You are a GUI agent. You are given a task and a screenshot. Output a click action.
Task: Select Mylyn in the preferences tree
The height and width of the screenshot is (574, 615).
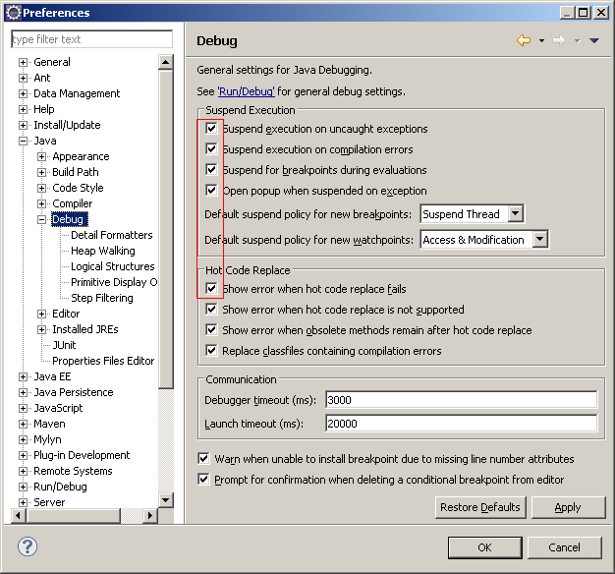[x=47, y=439]
